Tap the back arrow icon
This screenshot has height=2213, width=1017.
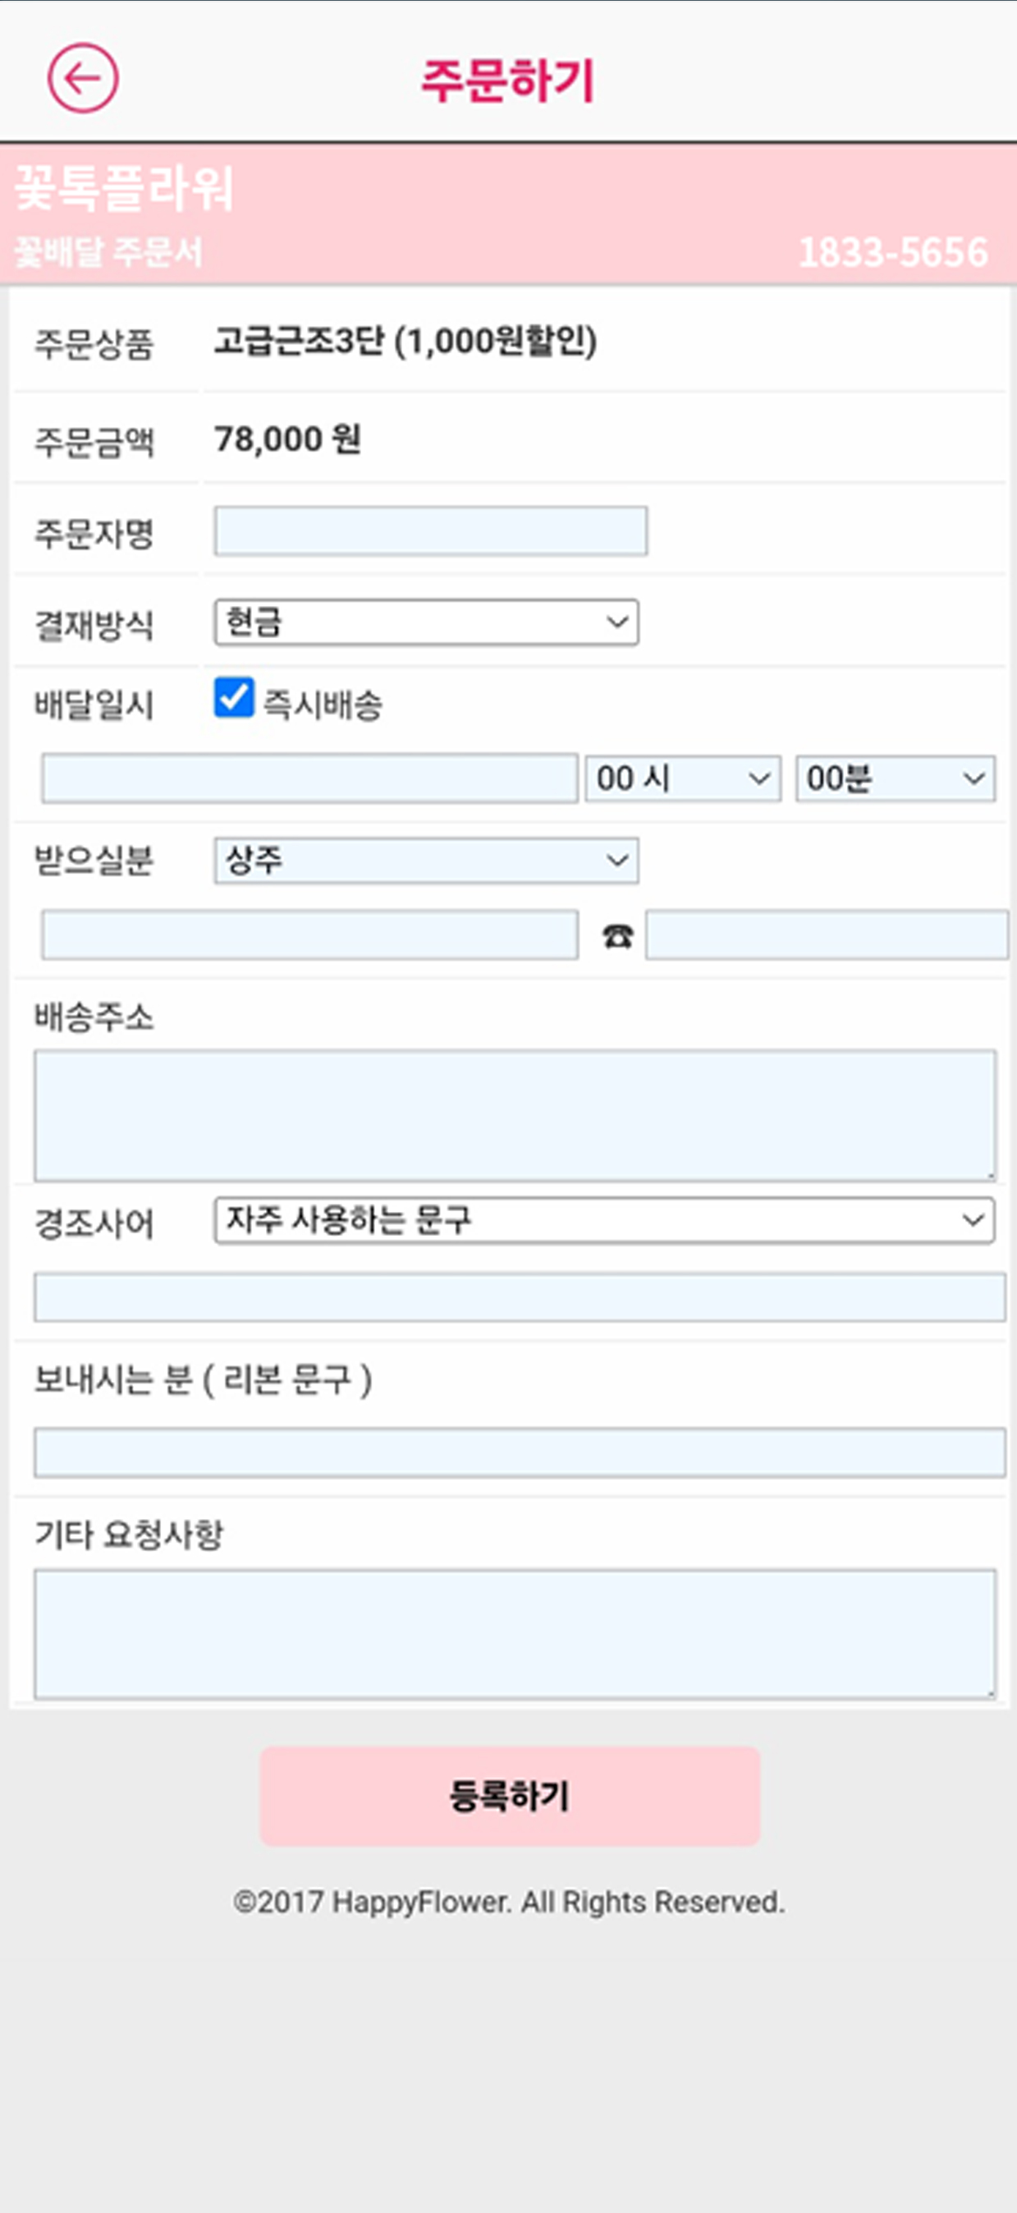[x=82, y=79]
